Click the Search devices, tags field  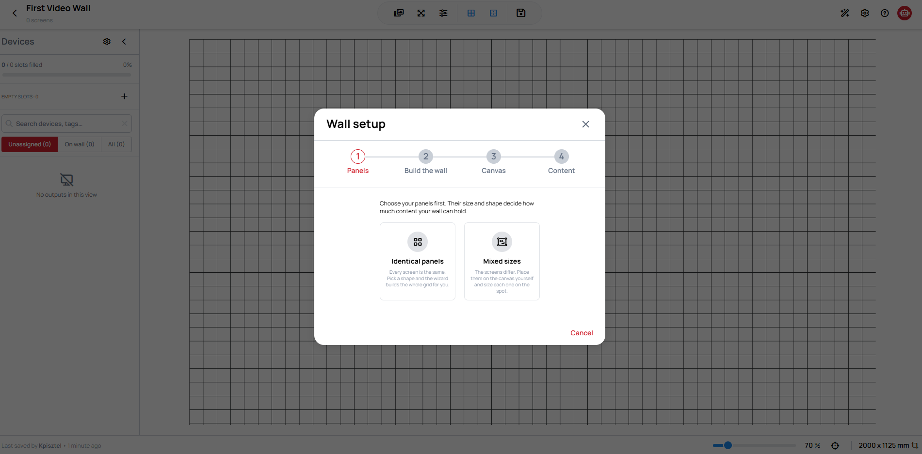(x=67, y=124)
